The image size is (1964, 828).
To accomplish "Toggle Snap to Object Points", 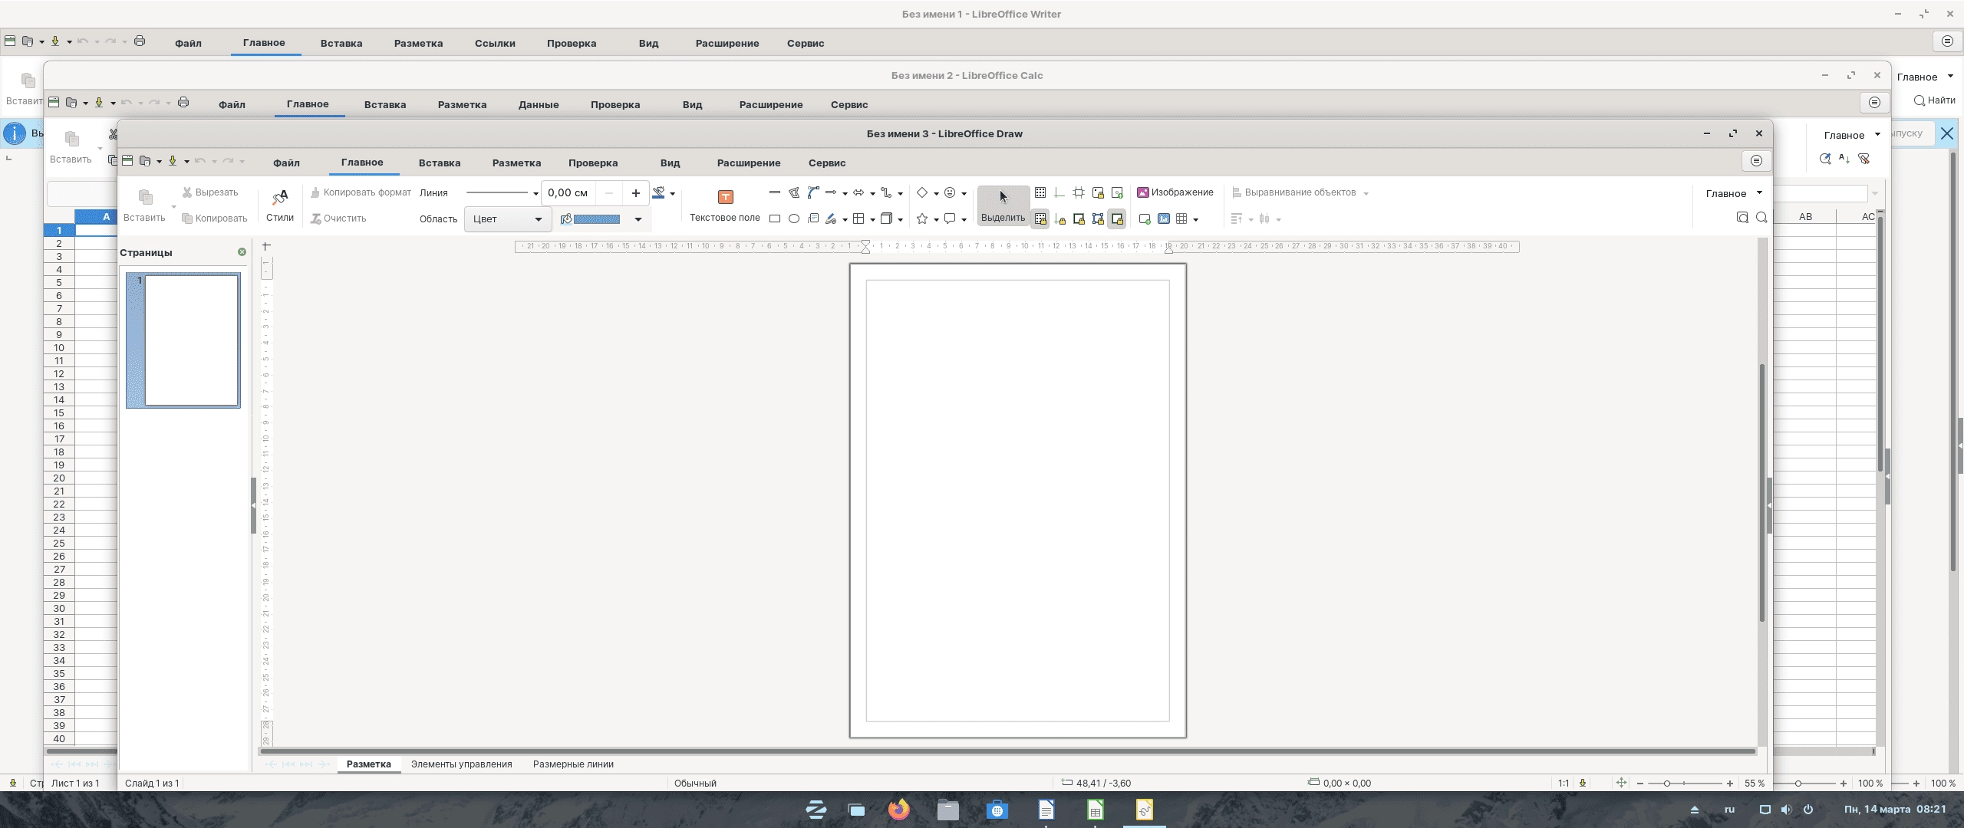I will pyautogui.click(x=1098, y=219).
